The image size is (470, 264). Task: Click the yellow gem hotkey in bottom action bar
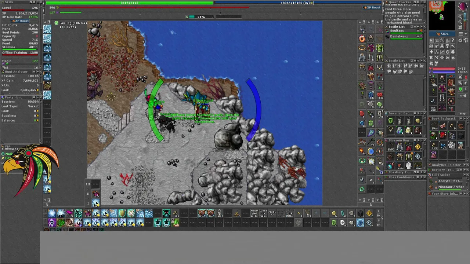click(369, 213)
